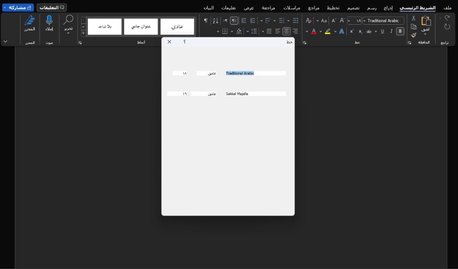Select the ١٦ size field in the dialog
The image size is (458, 269).
tap(177, 94)
